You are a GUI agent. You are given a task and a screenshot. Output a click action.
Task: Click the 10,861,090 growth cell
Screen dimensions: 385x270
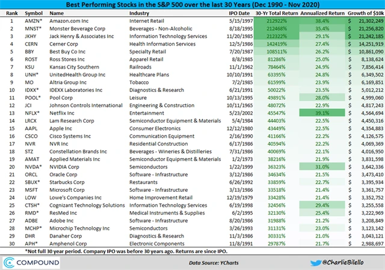[x=372, y=52]
